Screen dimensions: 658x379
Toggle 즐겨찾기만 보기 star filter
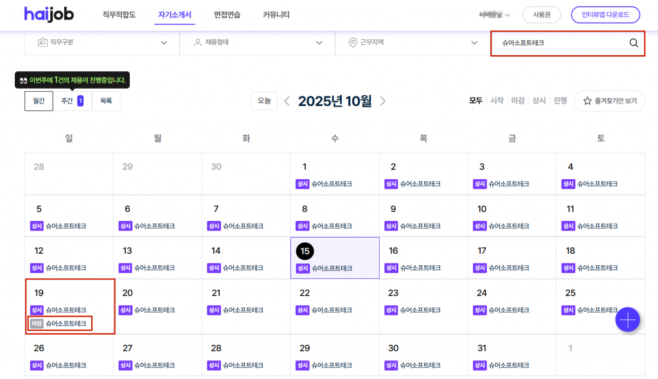[x=609, y=101]
